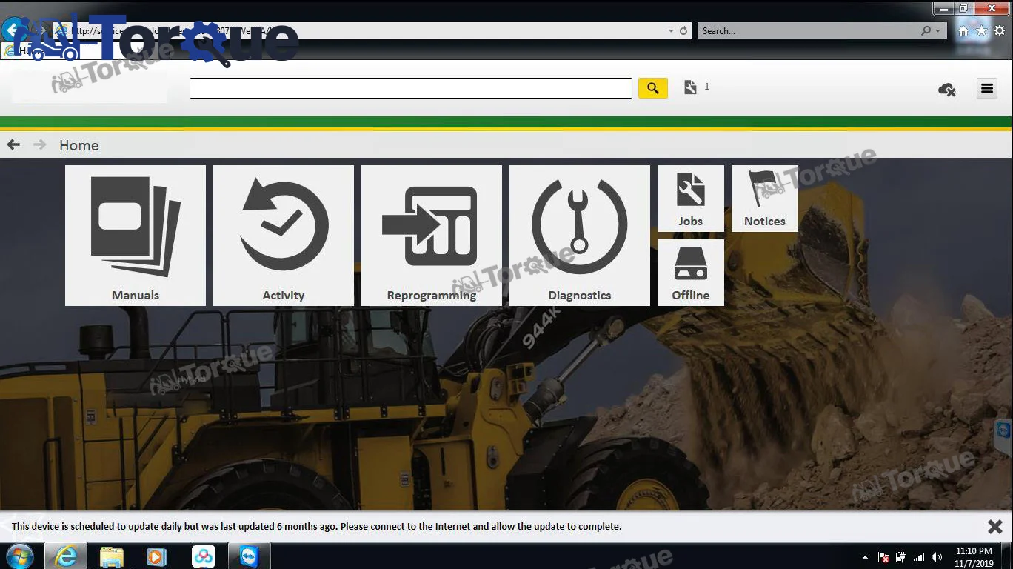The height and width of the screenshot is (569, 1013).
Task: Open the colorful cloud app in the taskbar
Action: point(203,556)
